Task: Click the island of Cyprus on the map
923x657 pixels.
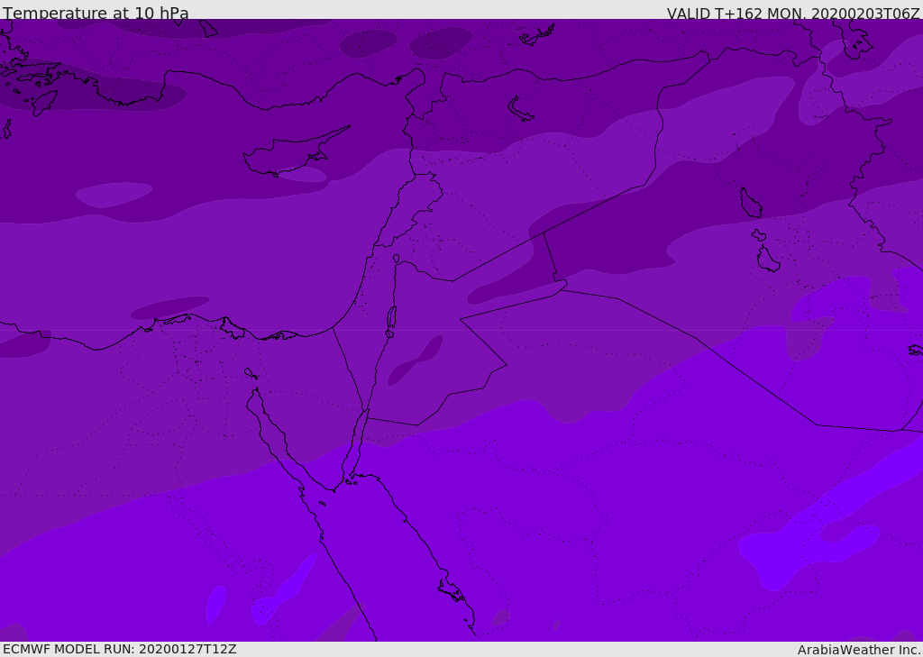Action: pyautogui.click(x=295, y=153)
